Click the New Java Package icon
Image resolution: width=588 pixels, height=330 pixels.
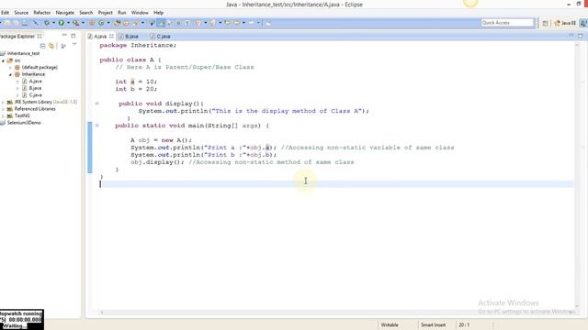pyautogui.click(x=92, y=23)
